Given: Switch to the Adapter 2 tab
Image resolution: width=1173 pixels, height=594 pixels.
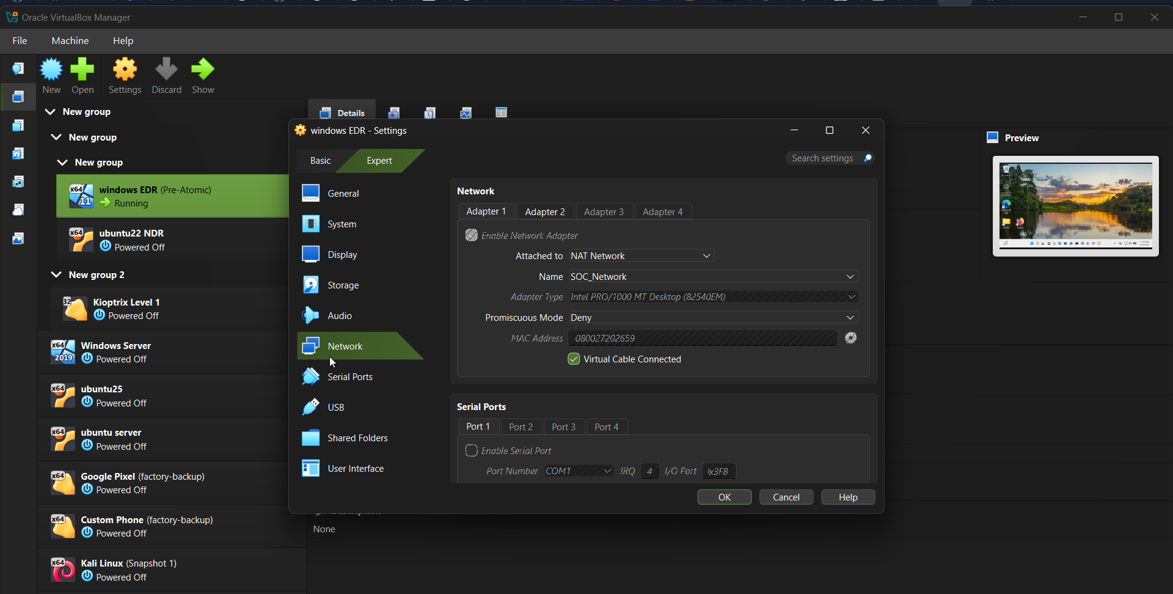Looking at the screenshot, I should [x=545, y=212].
